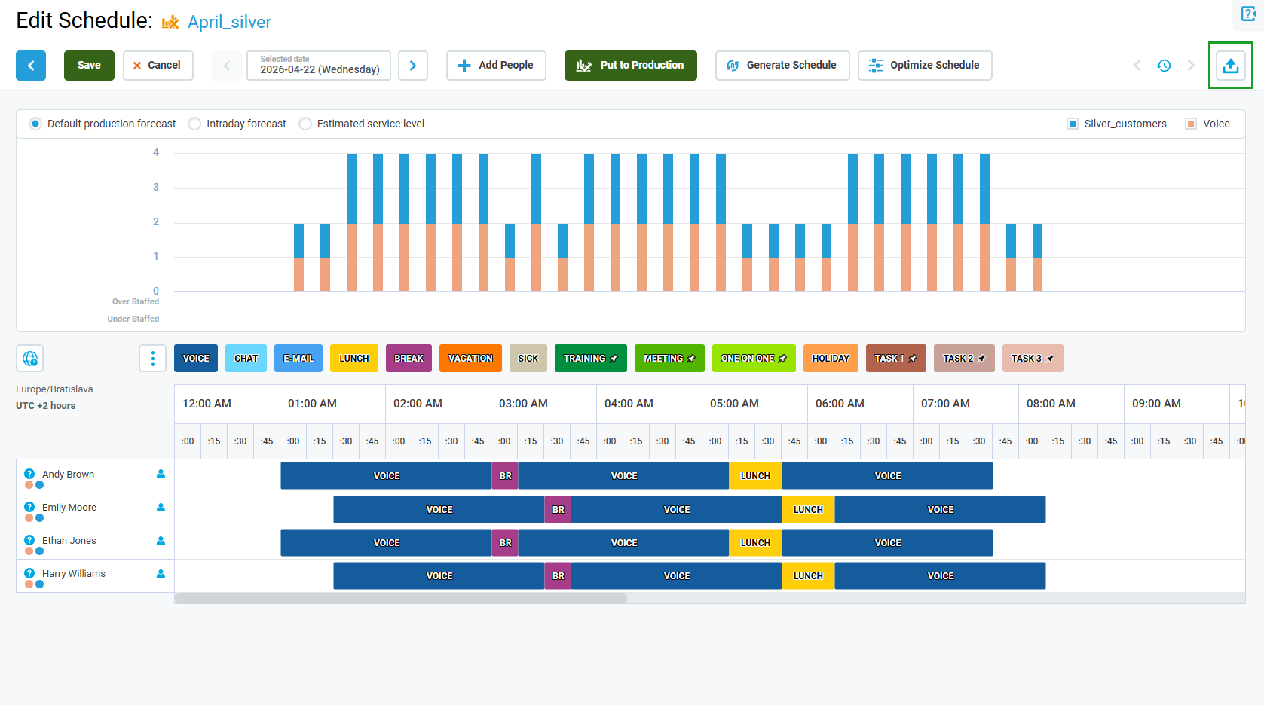Screen dimensions: 1264x705
Task: Toggle the Voice legend checkbox
Action: tap(1191, 124)
